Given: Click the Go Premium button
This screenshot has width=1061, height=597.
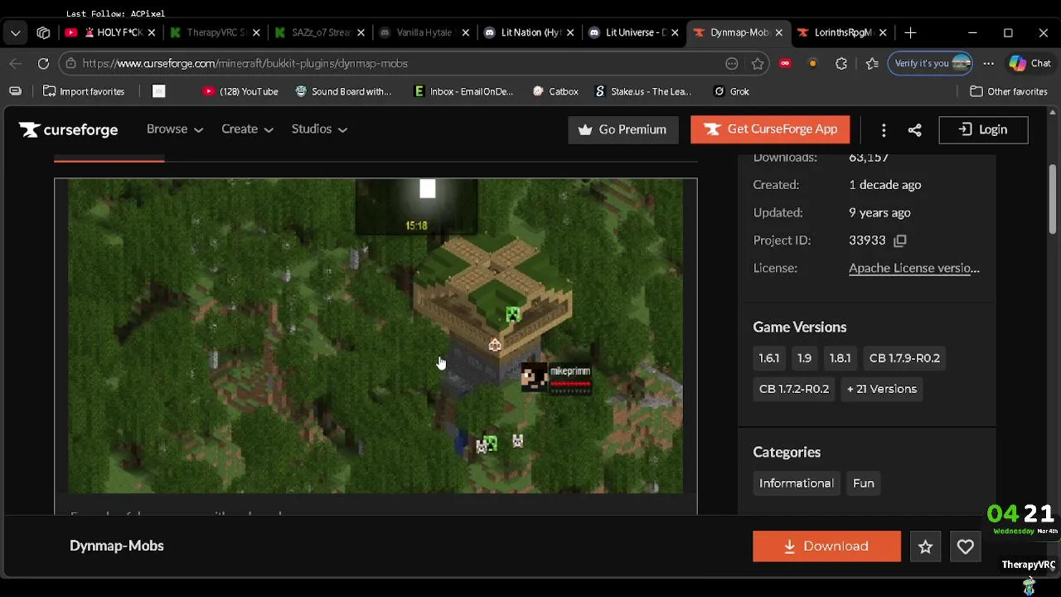Looking at the screenshot, I should coord(623,129).
